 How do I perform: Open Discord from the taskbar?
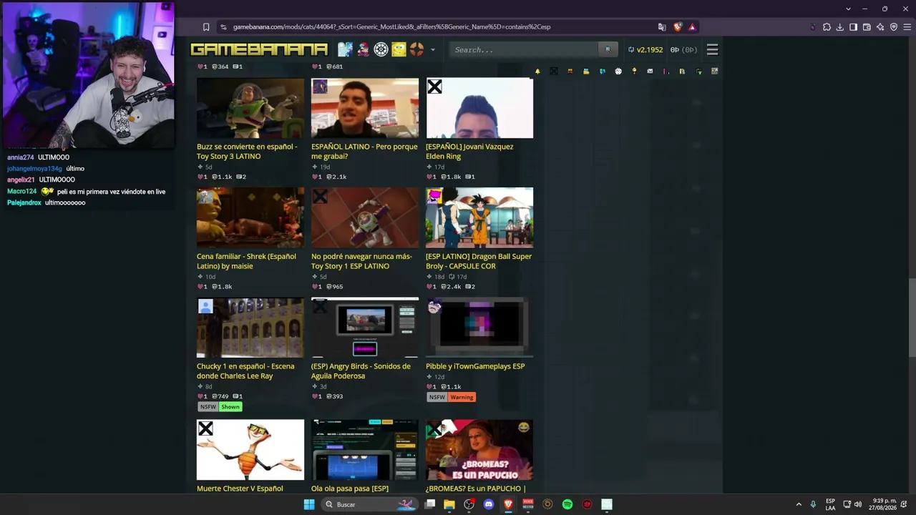coord(489,504)
